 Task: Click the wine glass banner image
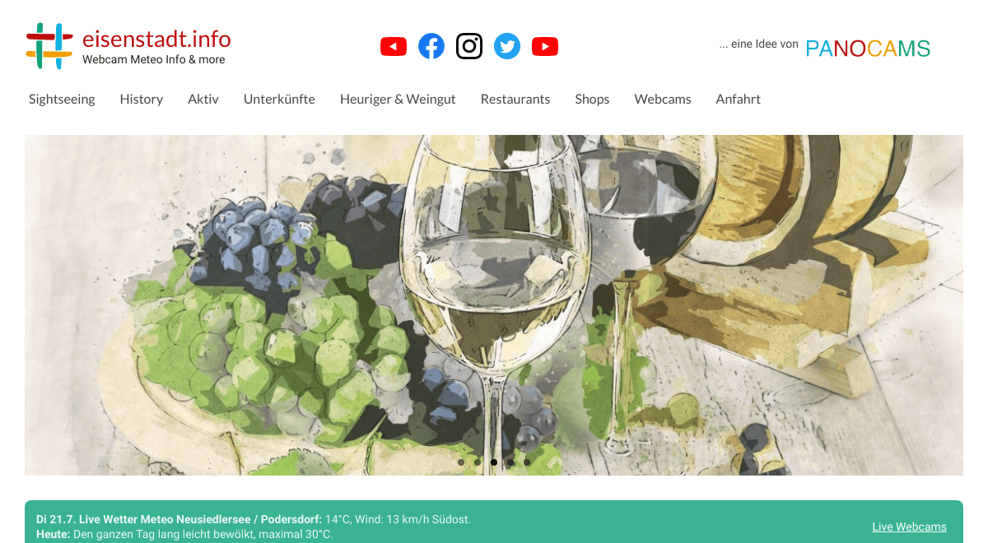(x=494, y=305)
